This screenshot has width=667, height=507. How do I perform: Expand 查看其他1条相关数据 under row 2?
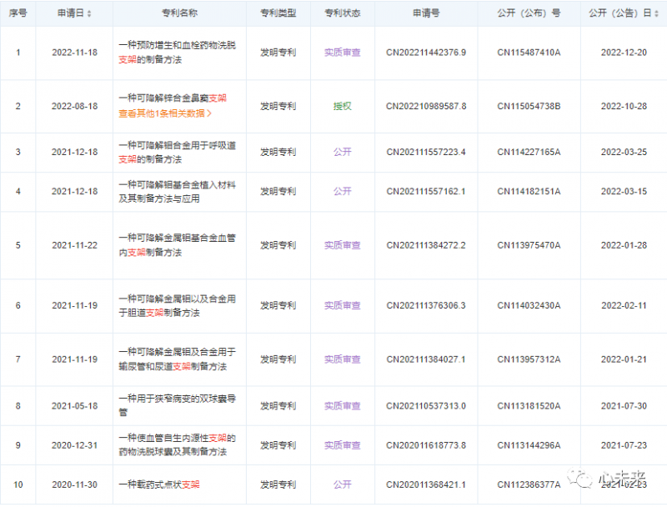(164, 113)
